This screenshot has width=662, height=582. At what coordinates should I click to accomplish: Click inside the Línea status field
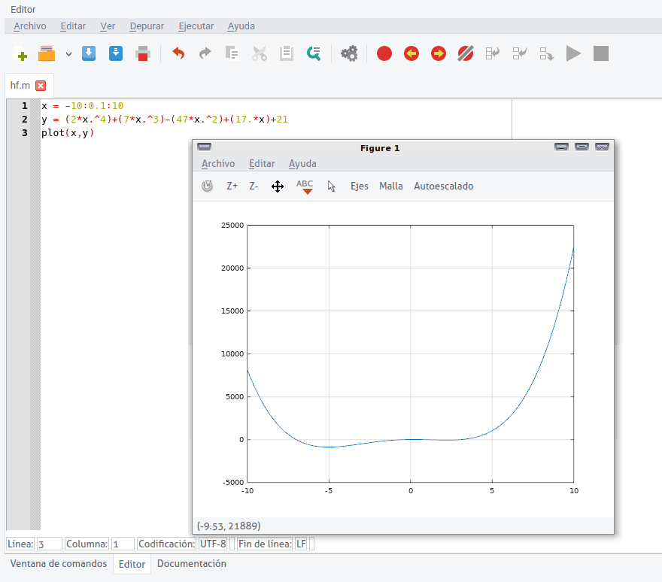point(50,544)
